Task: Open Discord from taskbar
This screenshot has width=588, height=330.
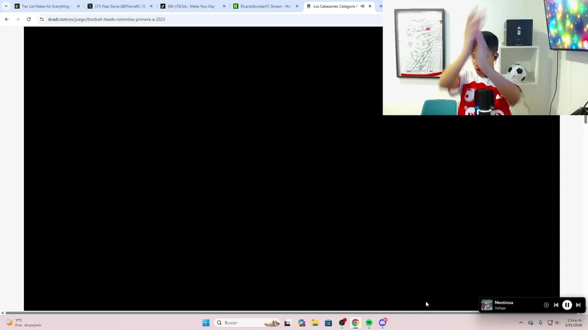Action: click(383, 323)
